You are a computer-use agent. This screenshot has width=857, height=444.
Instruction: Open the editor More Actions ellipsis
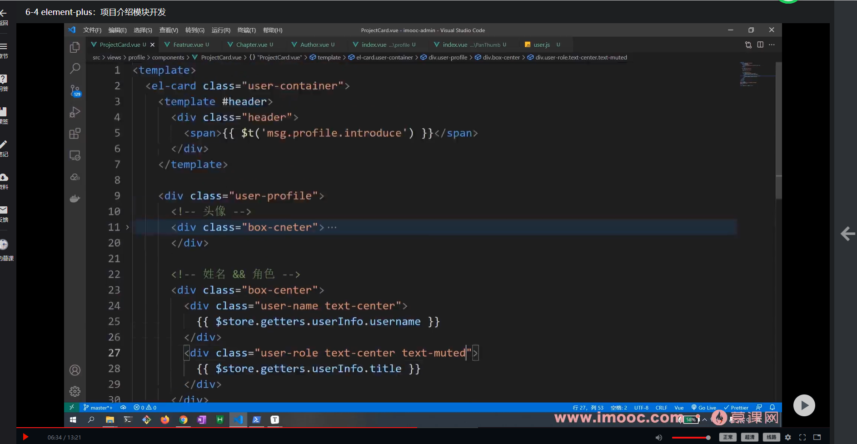(x=772, y=45)
